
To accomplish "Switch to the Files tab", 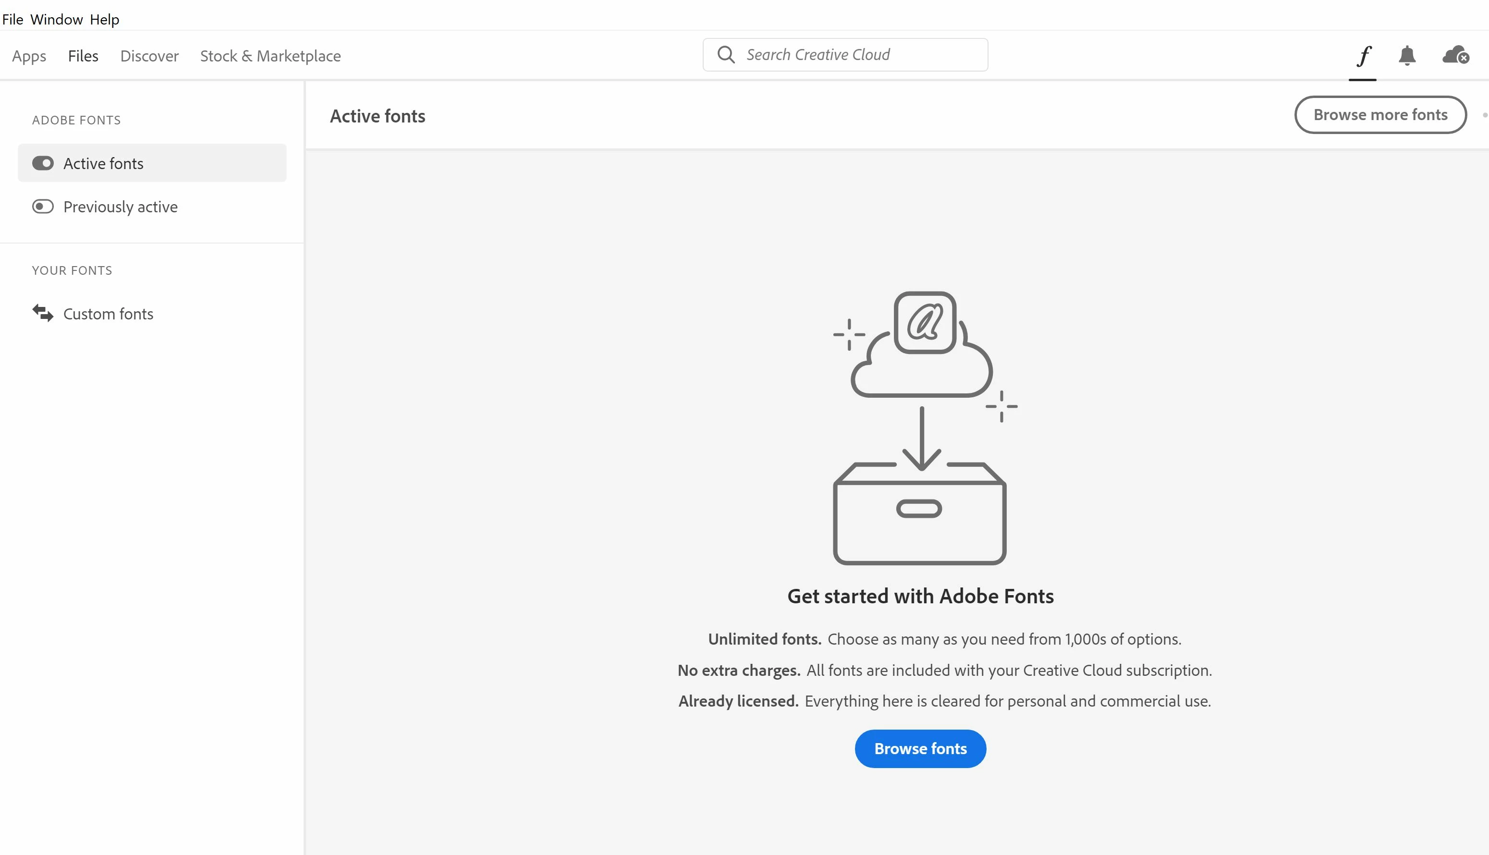I will coord(83,56).
